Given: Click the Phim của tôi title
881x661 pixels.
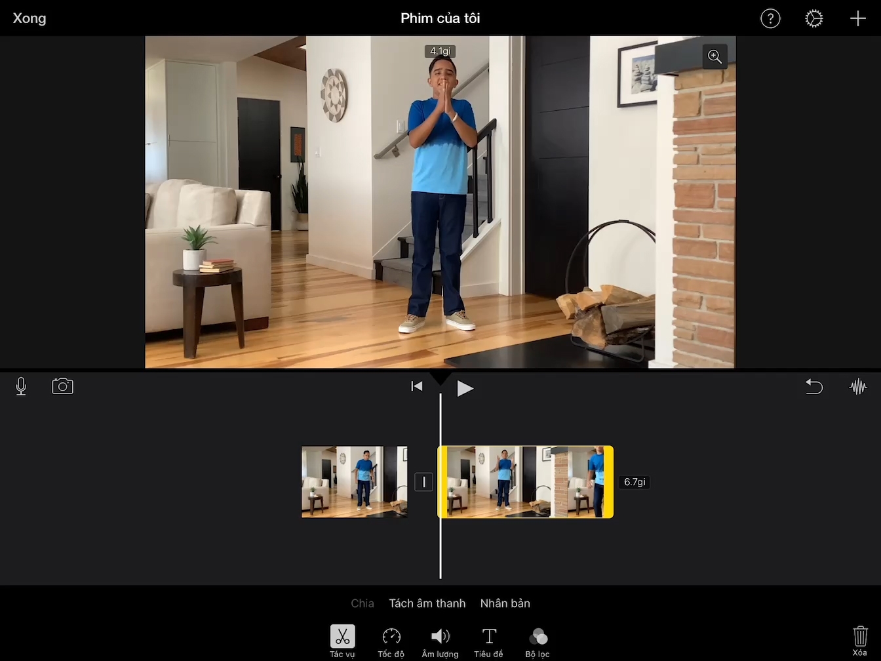Looking at the screenshot, I should coord(440,18).
